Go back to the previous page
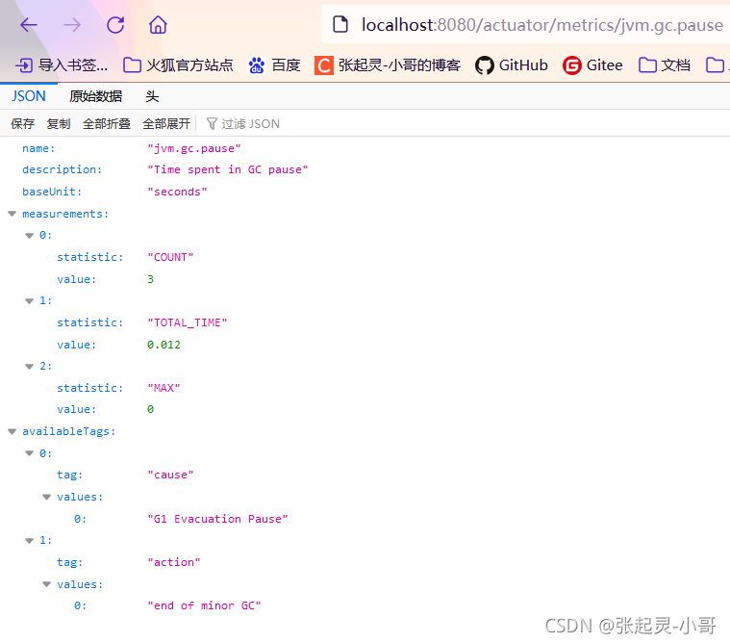730x643 pixels. click(29, 25)
